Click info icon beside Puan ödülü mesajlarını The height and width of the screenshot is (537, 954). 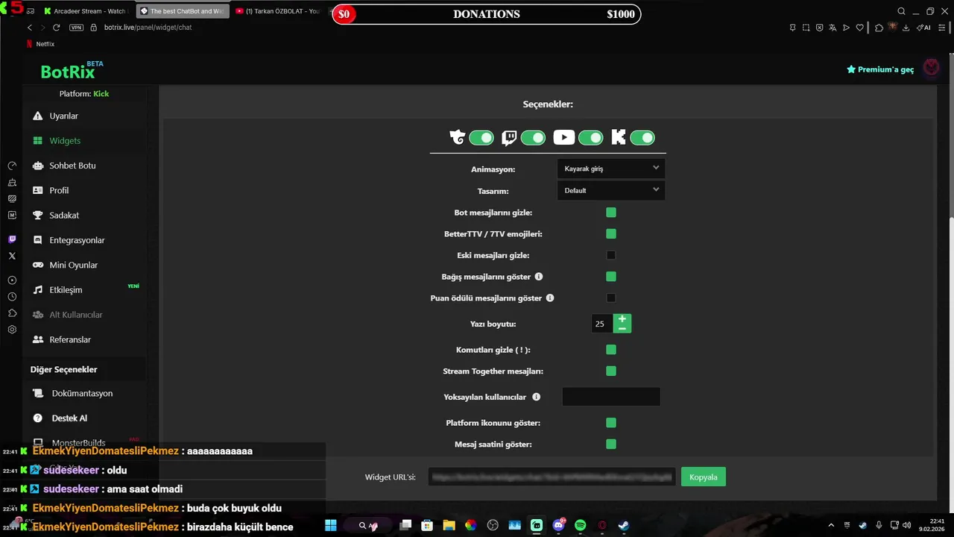550,298
